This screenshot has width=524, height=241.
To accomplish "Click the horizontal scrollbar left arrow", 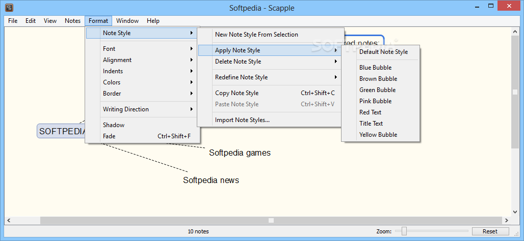I will [8, 220].
